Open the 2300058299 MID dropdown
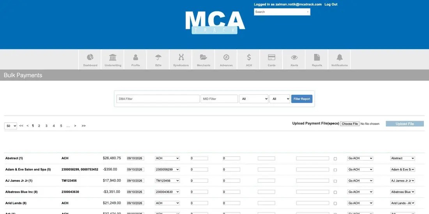 point(167,169)
